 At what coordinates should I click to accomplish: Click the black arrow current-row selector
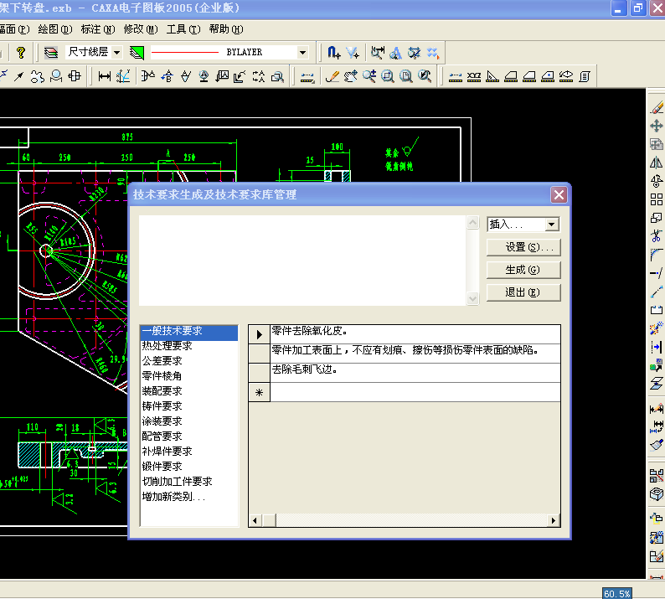tap(259, 334)
